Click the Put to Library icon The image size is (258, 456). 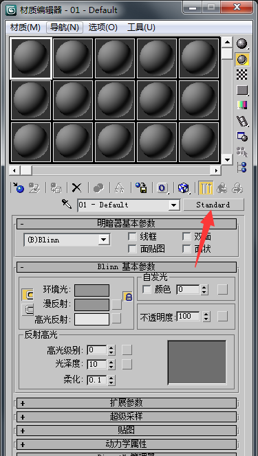141,188
